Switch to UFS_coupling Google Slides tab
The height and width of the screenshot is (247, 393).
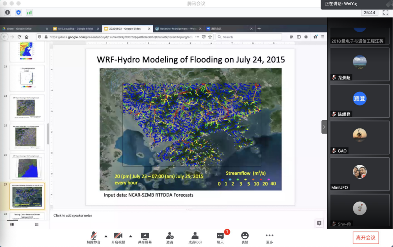coord(76,29)
